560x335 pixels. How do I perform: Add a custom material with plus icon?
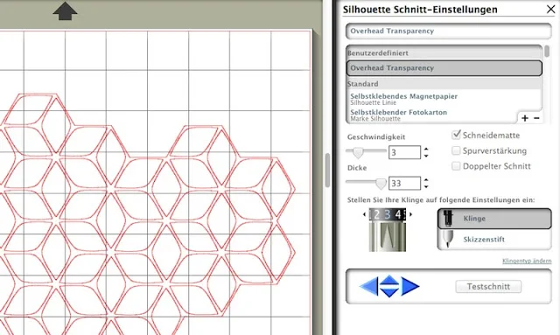[x=525, y=118]
